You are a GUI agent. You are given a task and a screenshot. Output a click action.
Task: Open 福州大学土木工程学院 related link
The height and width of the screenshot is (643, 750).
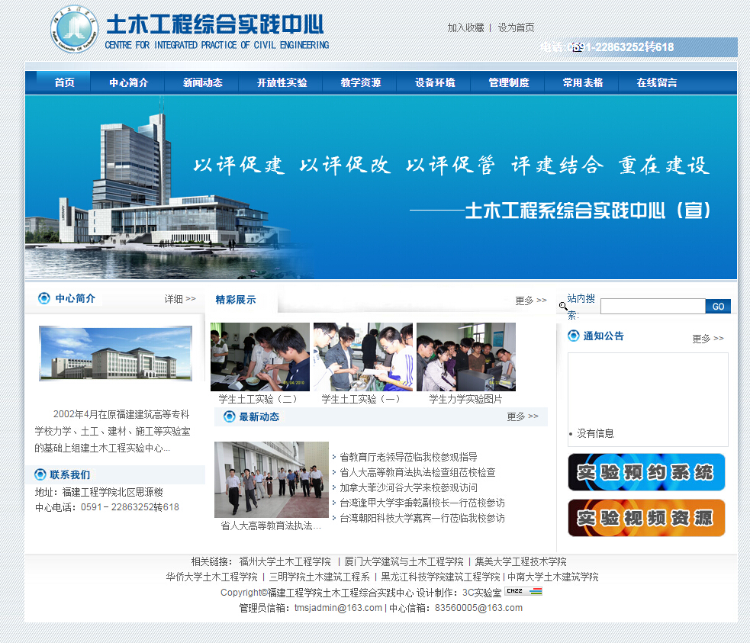pos(285,561)
